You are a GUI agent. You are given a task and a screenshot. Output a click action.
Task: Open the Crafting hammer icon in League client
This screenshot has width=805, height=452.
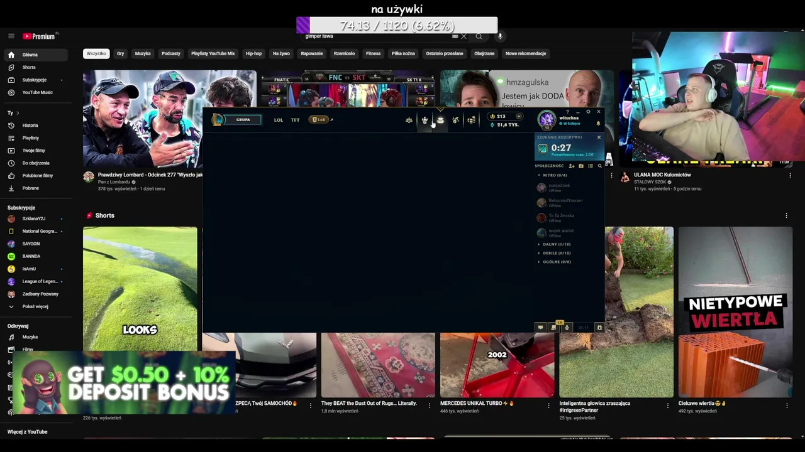point(455,120)
